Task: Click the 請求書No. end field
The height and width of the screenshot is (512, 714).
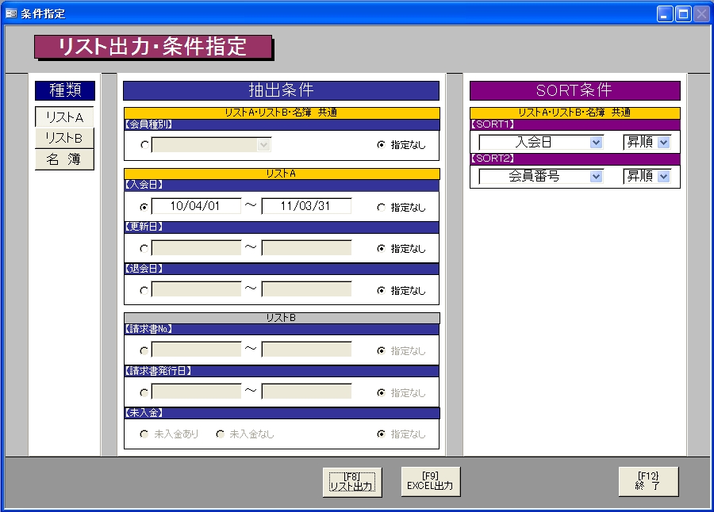Action: [x=306, y=350]
